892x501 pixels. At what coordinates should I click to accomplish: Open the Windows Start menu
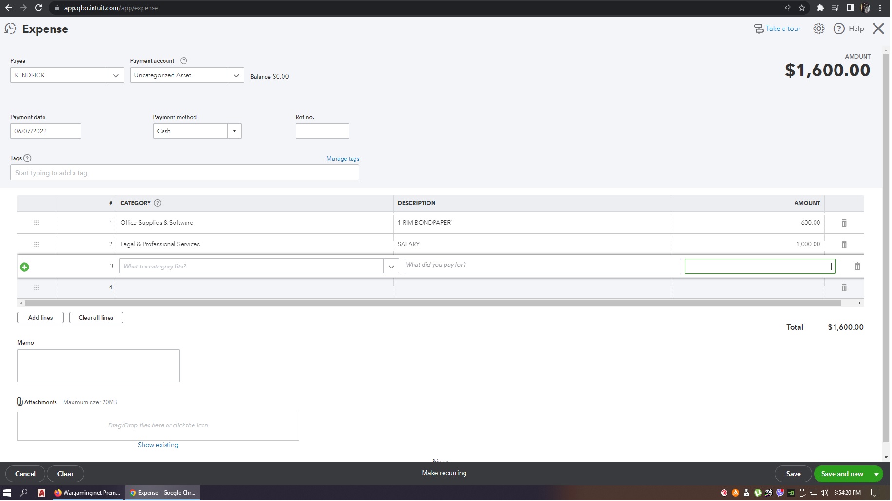[x=7, y=494]
